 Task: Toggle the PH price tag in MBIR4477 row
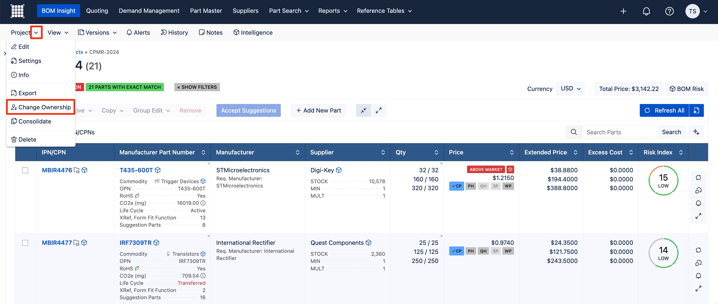[x=471, y=251]
